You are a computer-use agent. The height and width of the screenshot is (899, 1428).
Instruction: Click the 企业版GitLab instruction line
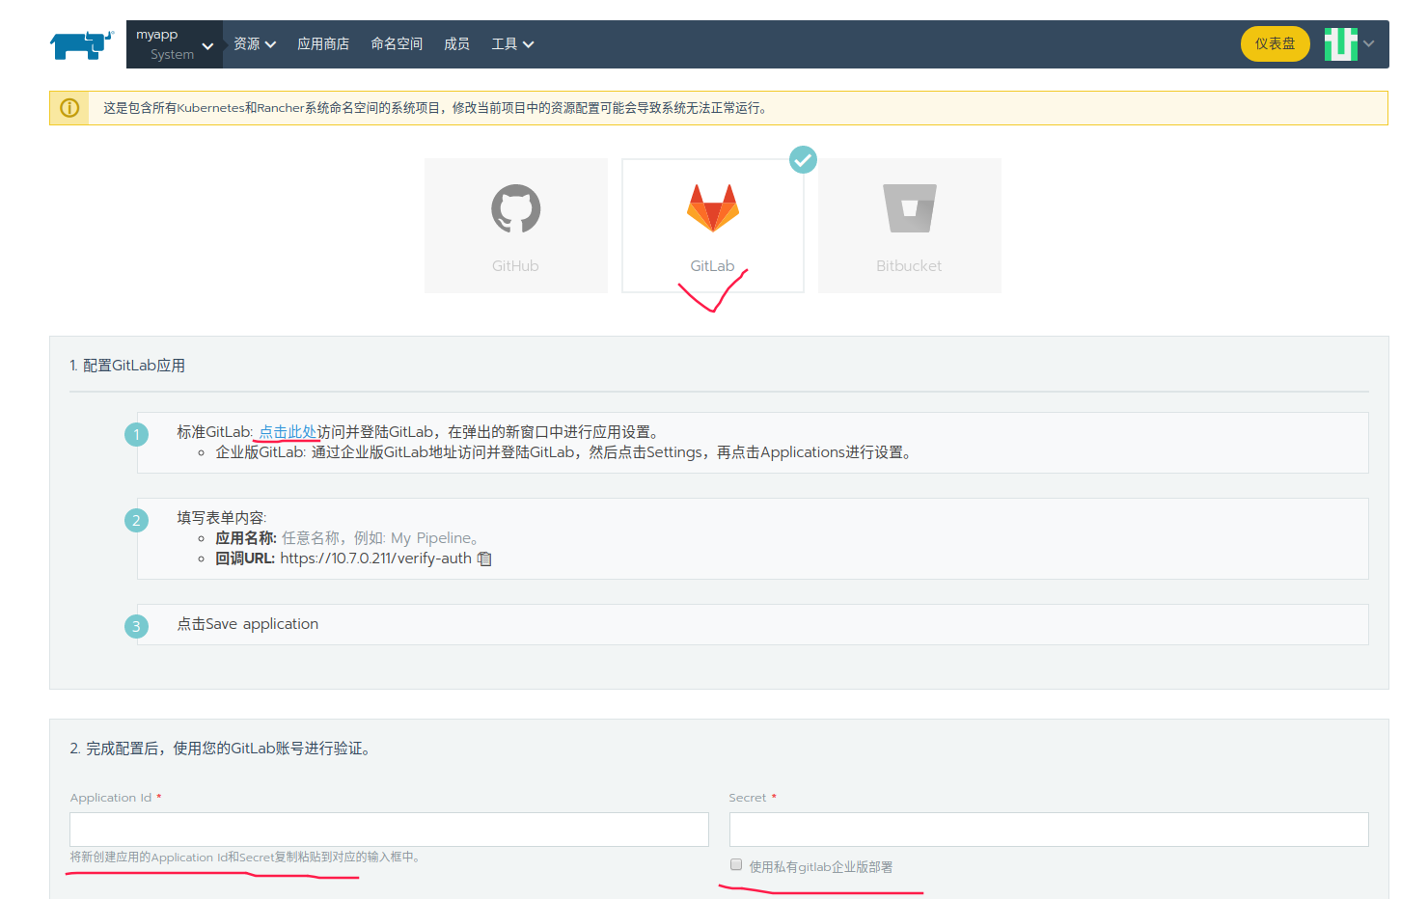pyautogui.click(x=564, y=452)
